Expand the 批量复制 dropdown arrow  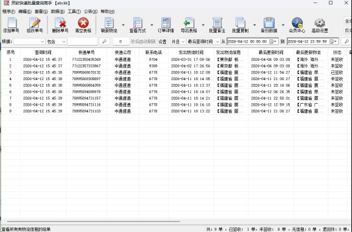[x=255, y=25]
